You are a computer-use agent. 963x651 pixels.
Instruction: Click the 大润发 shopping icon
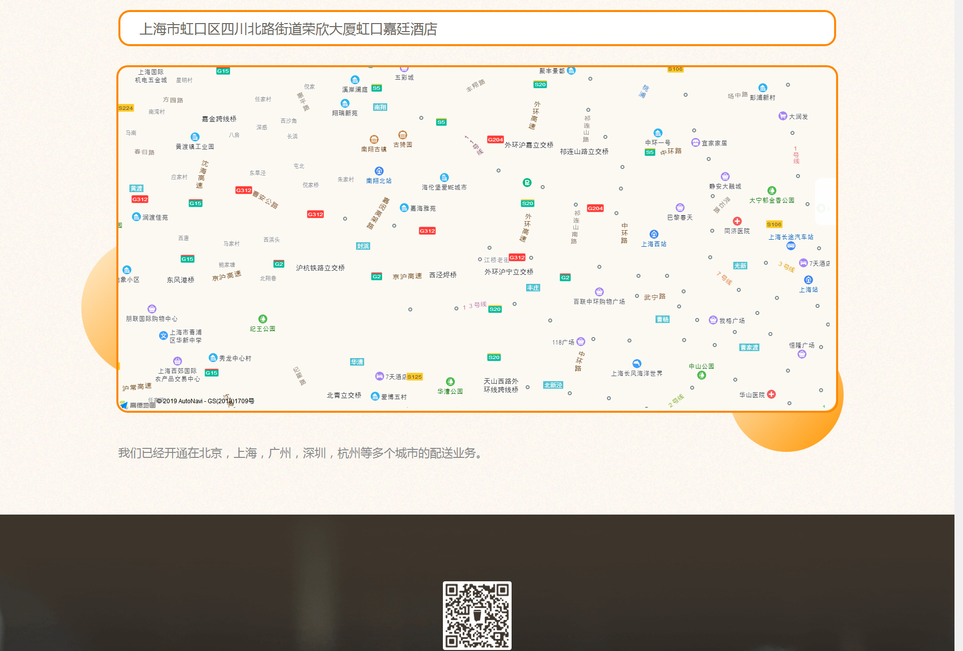point(782,116)
